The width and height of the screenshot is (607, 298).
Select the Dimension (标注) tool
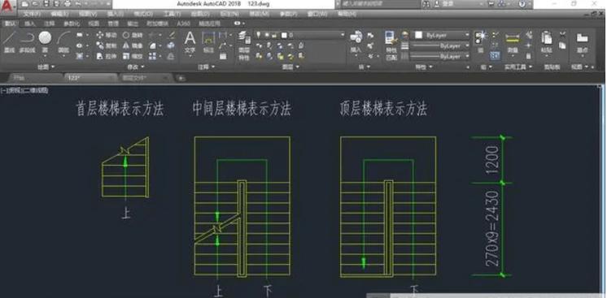pos(208,42)
